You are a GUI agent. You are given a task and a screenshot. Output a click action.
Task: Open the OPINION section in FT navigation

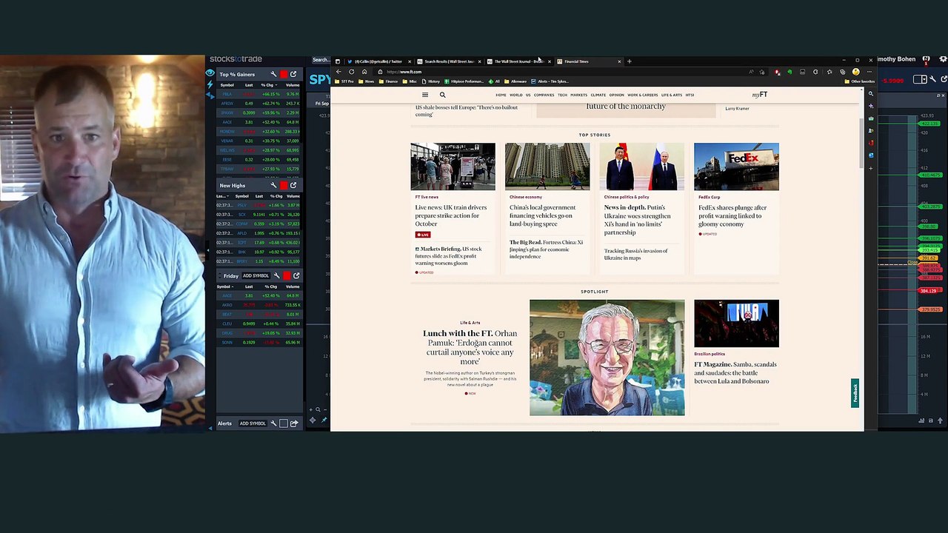click(616, 95)
